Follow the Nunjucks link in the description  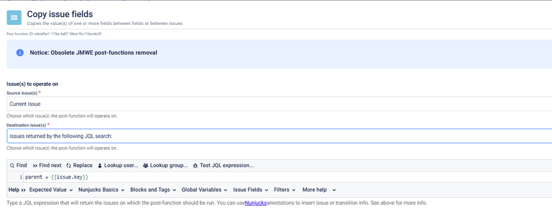click(256, 203)
